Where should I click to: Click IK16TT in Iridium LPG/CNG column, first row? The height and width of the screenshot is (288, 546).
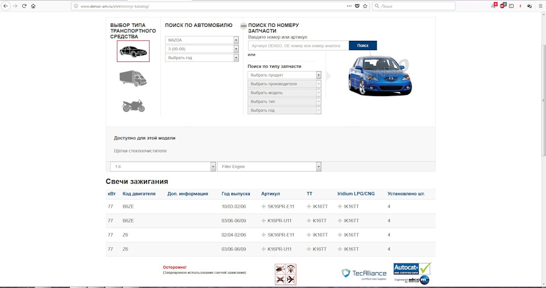coord(351,207)
